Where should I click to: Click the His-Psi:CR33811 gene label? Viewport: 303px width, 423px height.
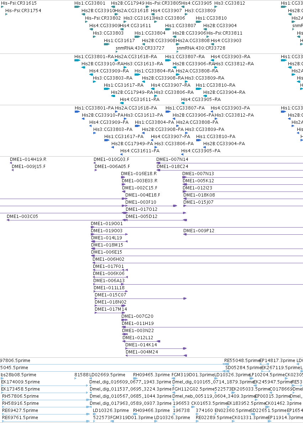click(x=224, y=33)
